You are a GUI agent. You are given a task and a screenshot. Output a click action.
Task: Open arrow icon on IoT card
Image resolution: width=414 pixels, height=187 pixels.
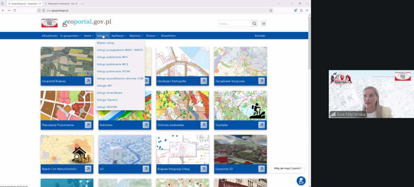click(x=146, y=169)
